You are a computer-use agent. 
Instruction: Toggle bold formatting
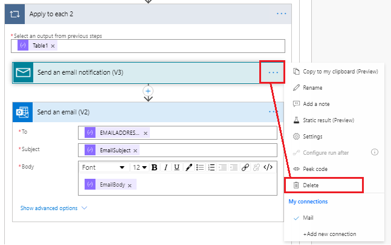coord(154,167)
